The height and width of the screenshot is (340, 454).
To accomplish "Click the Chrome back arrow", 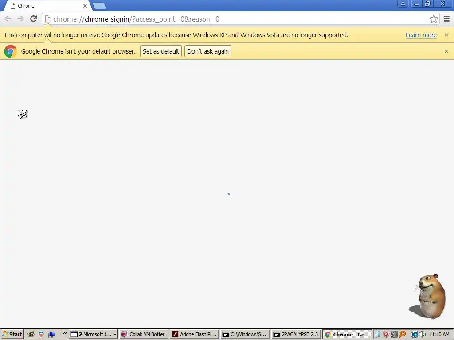I will (x=8, y=19).
